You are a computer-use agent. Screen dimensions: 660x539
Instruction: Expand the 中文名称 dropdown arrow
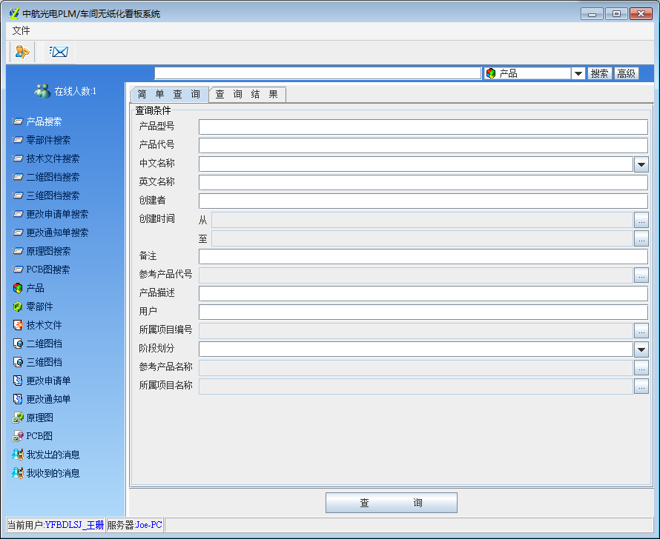pos(641,164)
